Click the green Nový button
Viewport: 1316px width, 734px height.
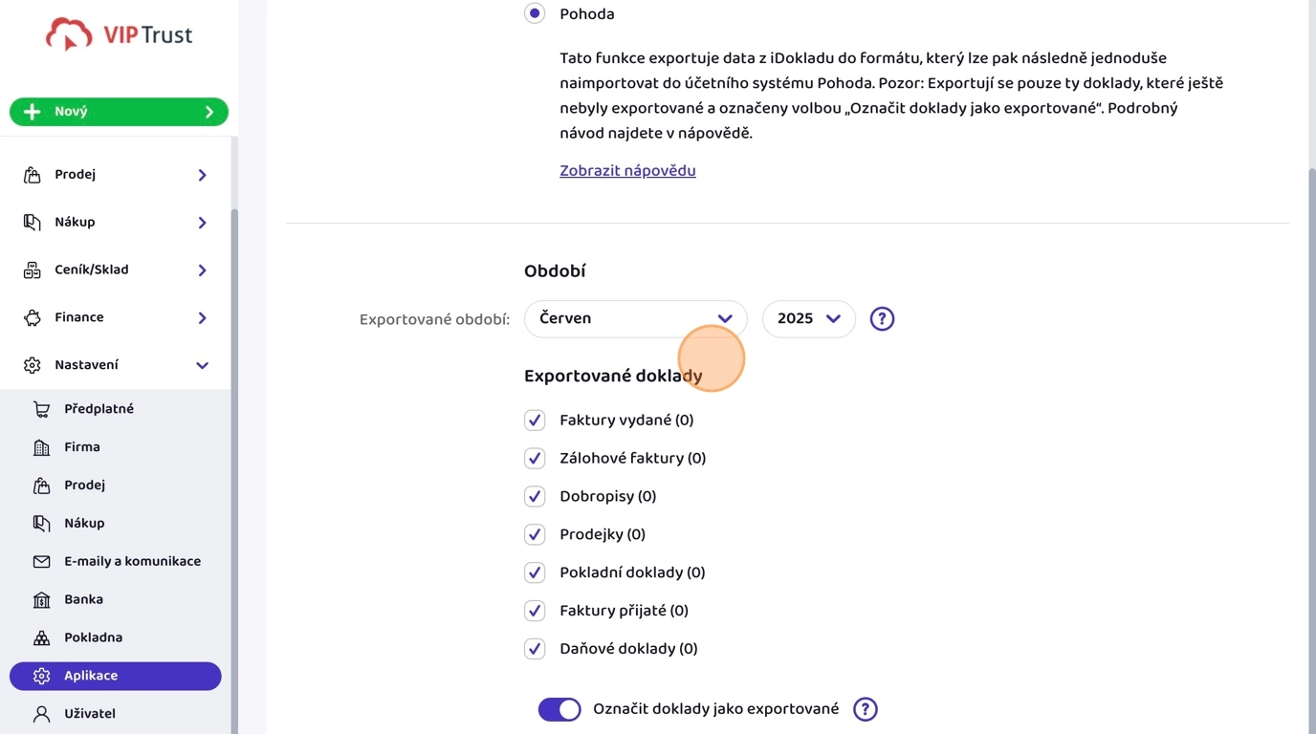[x=119, y=112]
